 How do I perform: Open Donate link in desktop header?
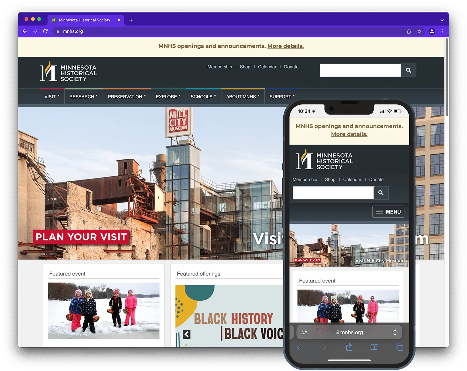(291, 67)
